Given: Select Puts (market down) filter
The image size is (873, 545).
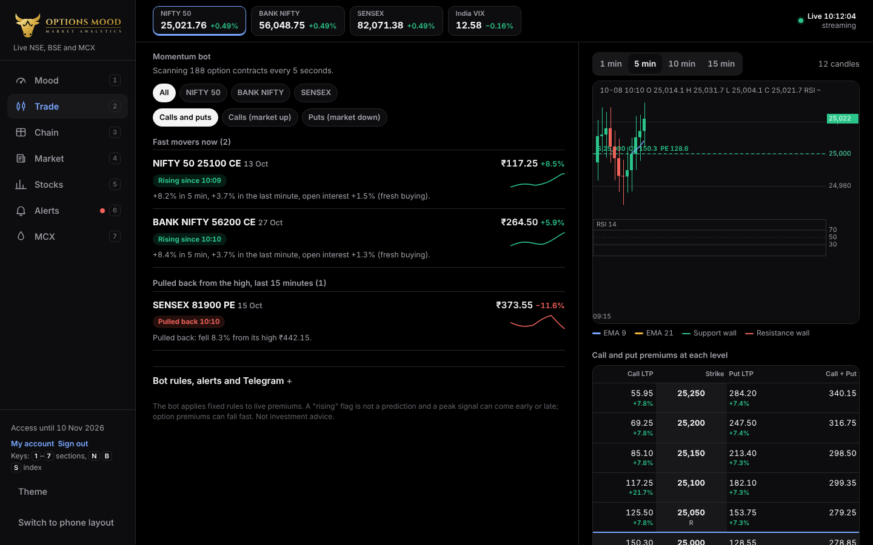Looking at the screenshot, I should click(344, 117).
